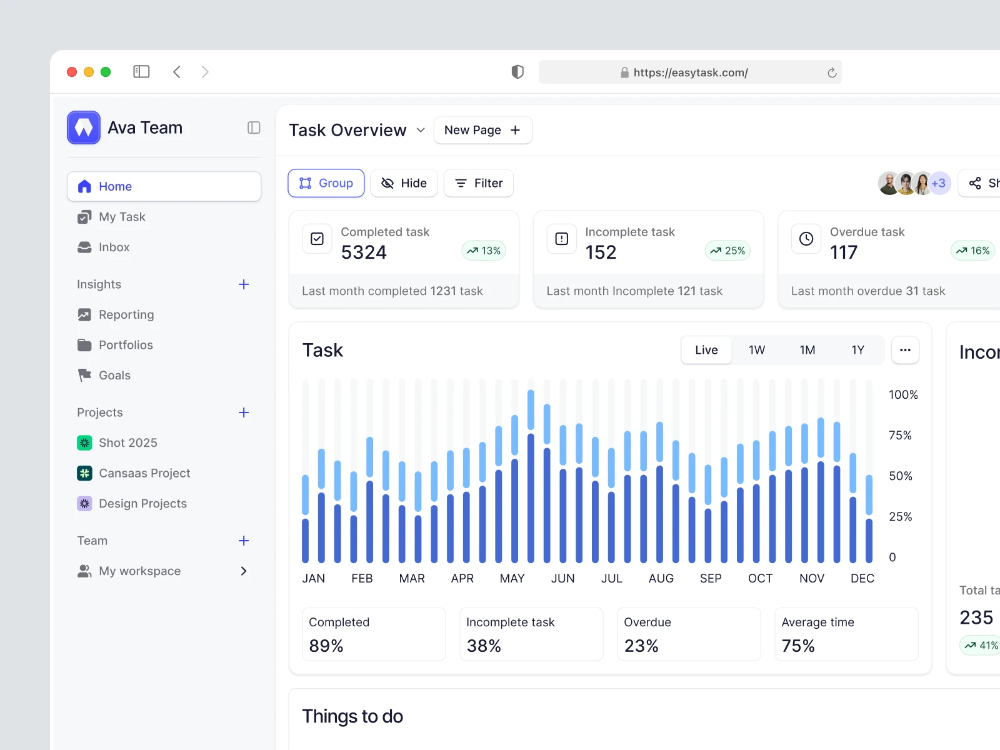Go back with the browser back arrow
This screenshot has width=1000, height=750.
point(177,72)
